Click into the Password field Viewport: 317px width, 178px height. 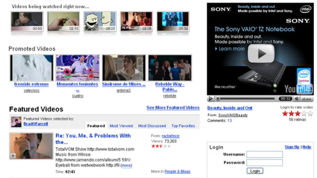264,163
